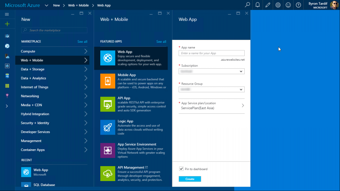Image resolution: width=340 pixels, height=191 pixels.
Task: Open the purple lightbulb sidebar icon
Action: pyautogui.click(x=7, y=96)
